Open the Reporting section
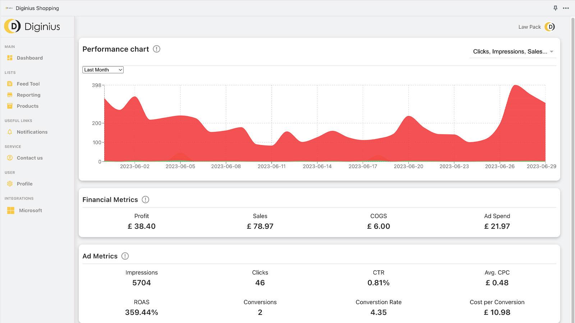 pos(28,95)
